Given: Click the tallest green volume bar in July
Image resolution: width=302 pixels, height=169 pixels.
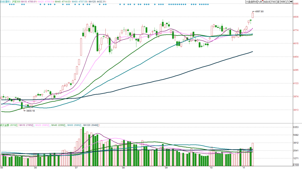Looking at the screenshot, I should 83,146.
